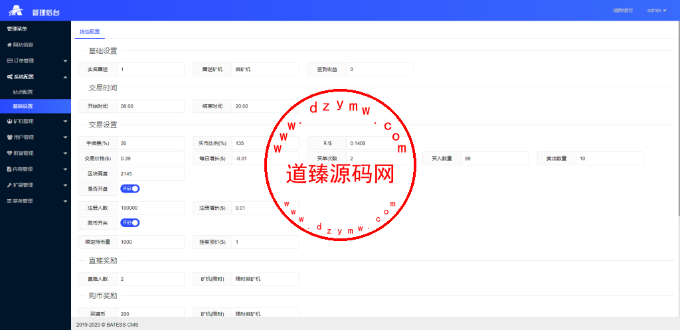The height and width of the screenshot is (330, 680).
Task: Click the users icon beside 用户管理
Action: (9, 137)
